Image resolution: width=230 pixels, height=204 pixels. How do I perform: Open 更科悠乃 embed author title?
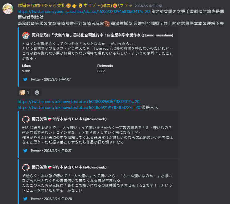[103, 35]
